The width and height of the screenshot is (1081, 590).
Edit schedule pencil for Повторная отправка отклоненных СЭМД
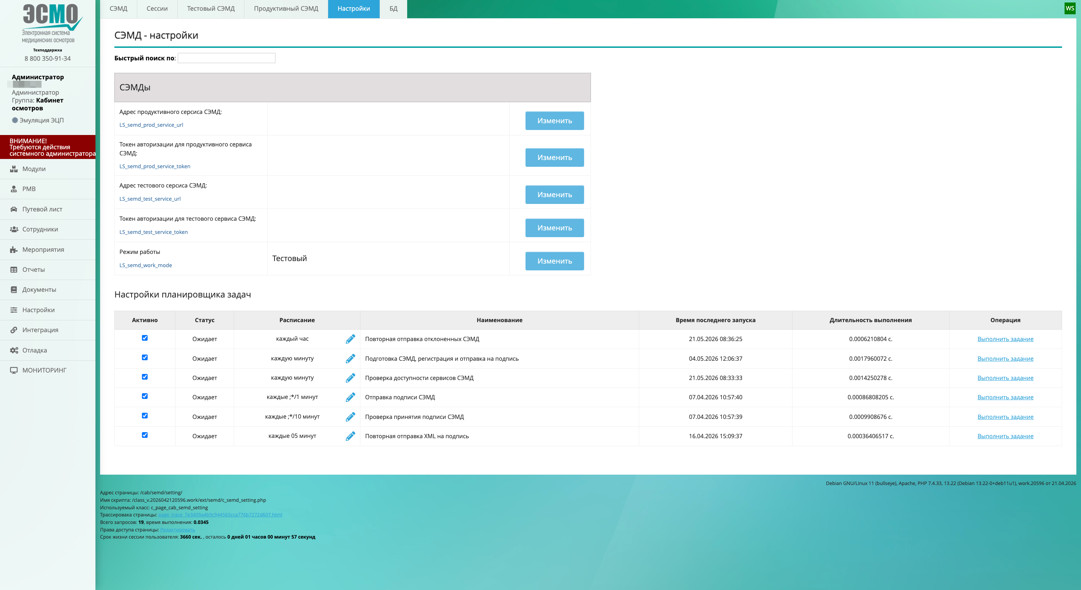click(350, 339)
